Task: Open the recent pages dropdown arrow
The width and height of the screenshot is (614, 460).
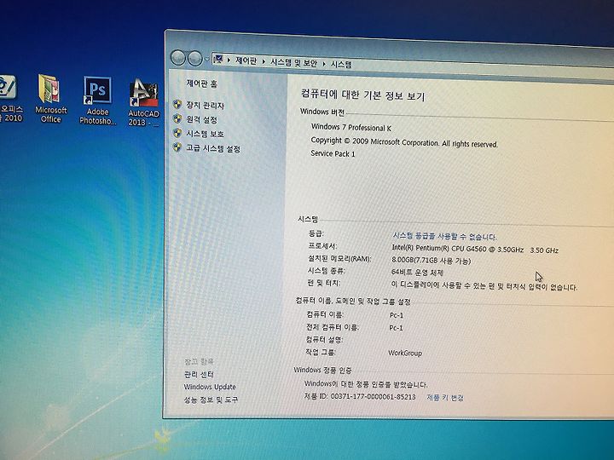Action: click(x=206, y=60)
